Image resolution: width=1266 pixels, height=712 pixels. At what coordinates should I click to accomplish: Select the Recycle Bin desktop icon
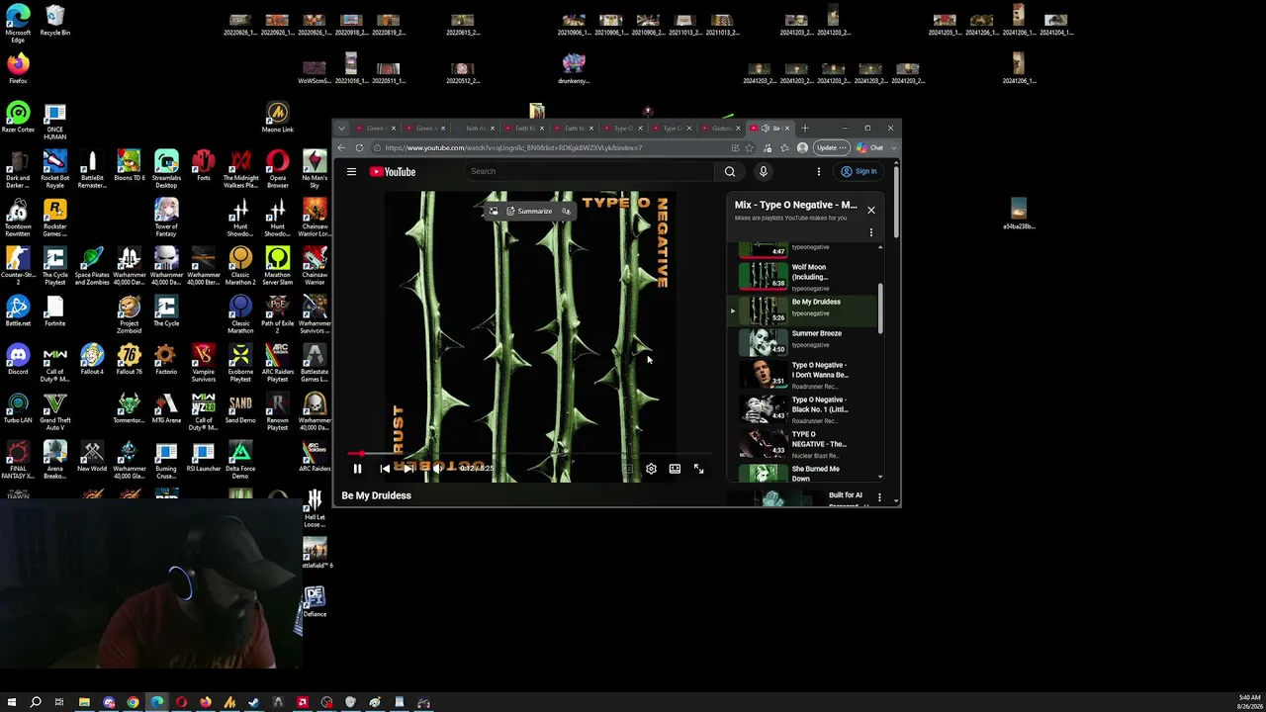[x=54, y=21]
